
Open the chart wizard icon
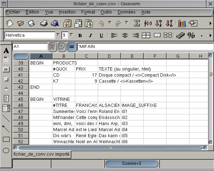(182, 24)
